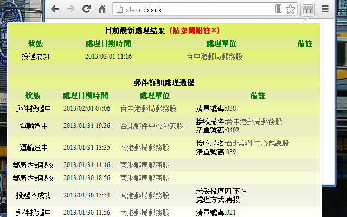Click 郵局內部移交 status for 2013/01/30 18:56

pos(34,178)
